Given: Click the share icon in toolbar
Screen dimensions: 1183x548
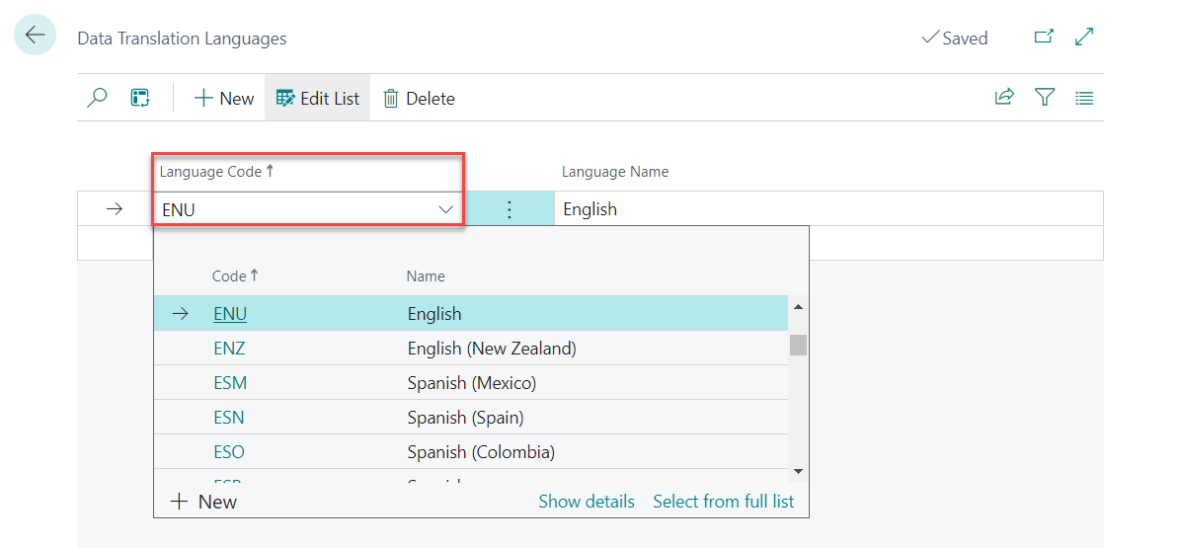Looking at the screenshot, I should (1004, 97).
